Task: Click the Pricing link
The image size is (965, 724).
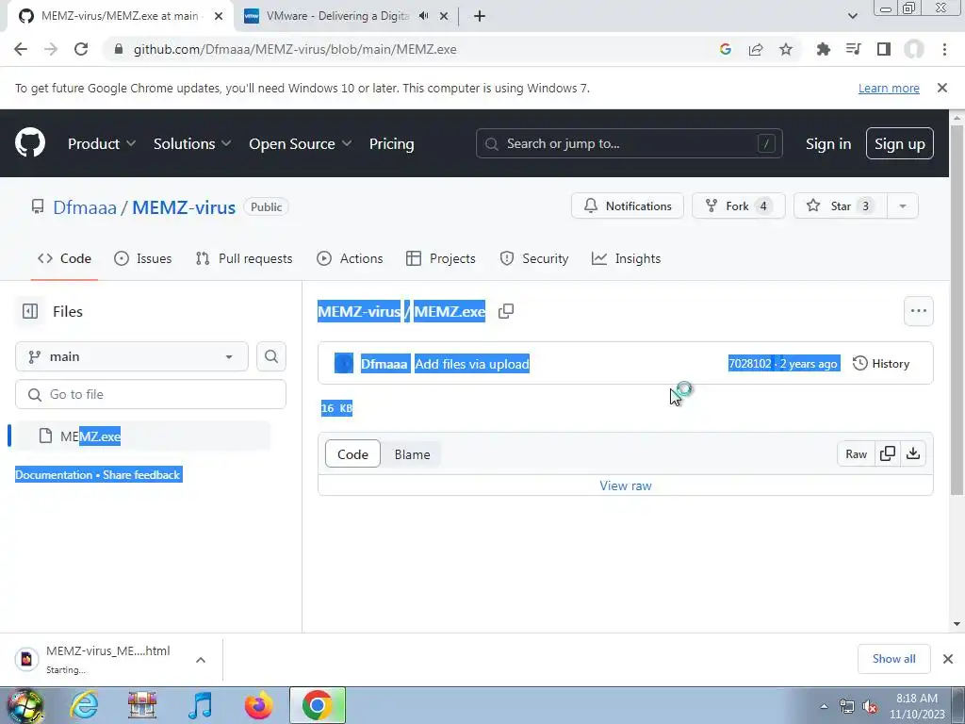Action: [391, 143]
